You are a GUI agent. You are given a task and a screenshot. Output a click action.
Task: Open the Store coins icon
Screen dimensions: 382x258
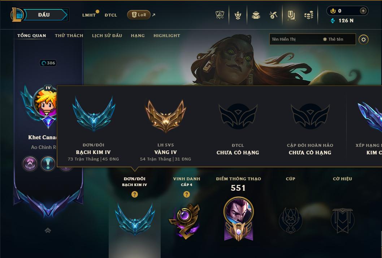309,15
